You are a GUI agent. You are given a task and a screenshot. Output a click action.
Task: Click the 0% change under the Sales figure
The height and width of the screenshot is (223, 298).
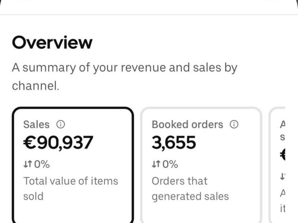(42, 164)
